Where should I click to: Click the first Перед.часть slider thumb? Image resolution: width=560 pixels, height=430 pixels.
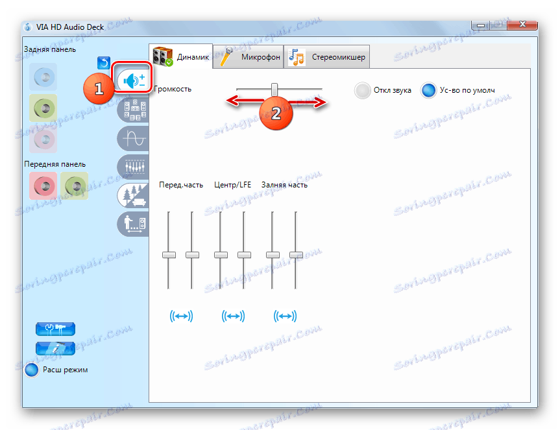[169, 255]
